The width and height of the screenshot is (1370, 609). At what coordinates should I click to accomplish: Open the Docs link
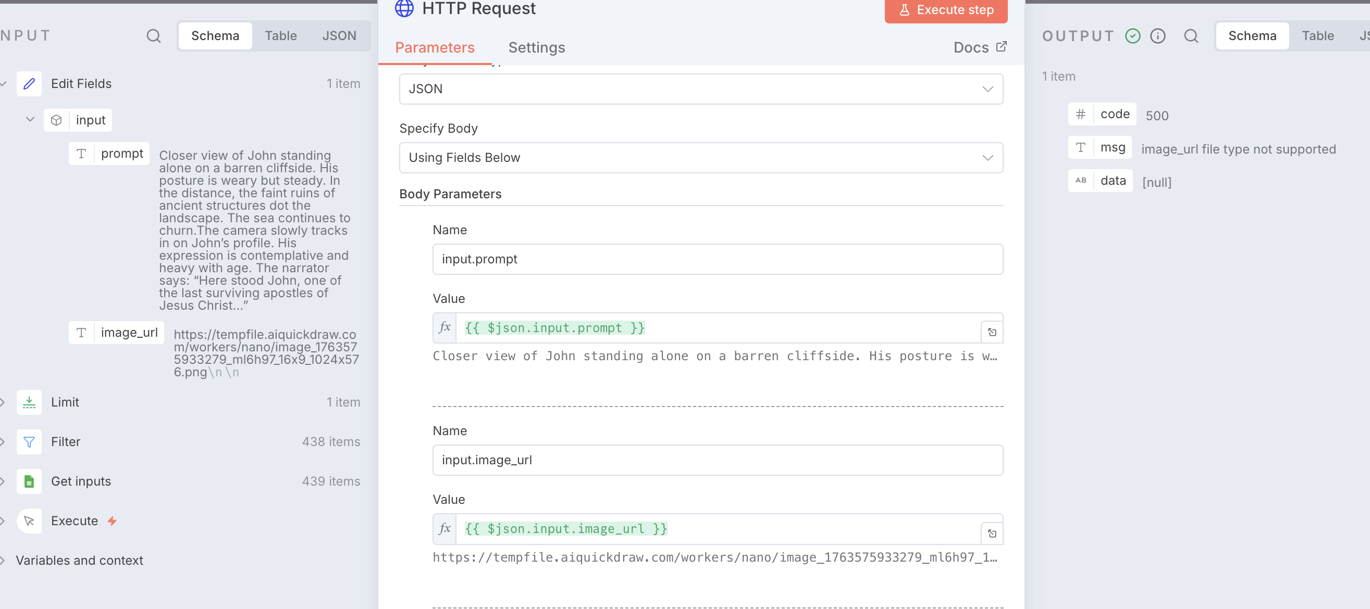980,47
